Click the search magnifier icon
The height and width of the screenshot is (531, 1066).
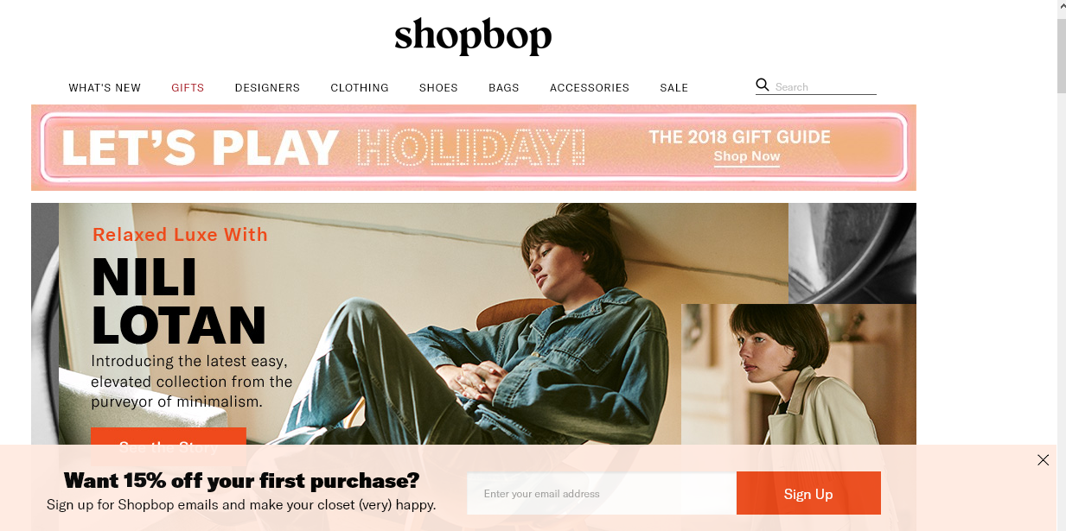click(763, 85)
